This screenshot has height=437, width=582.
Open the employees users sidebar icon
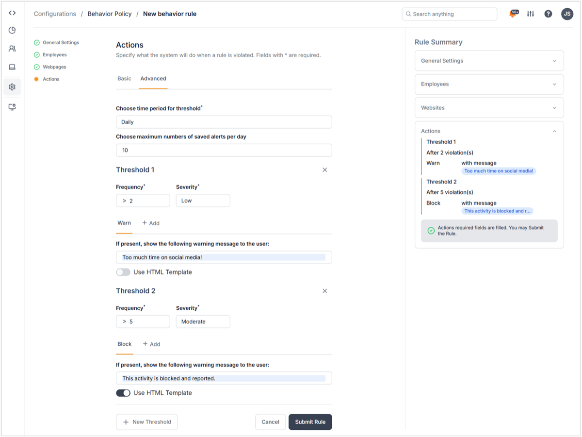[12, 49]
